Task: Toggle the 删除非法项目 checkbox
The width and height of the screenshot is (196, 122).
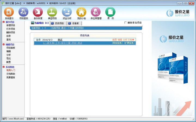Action: pos(125,23)
